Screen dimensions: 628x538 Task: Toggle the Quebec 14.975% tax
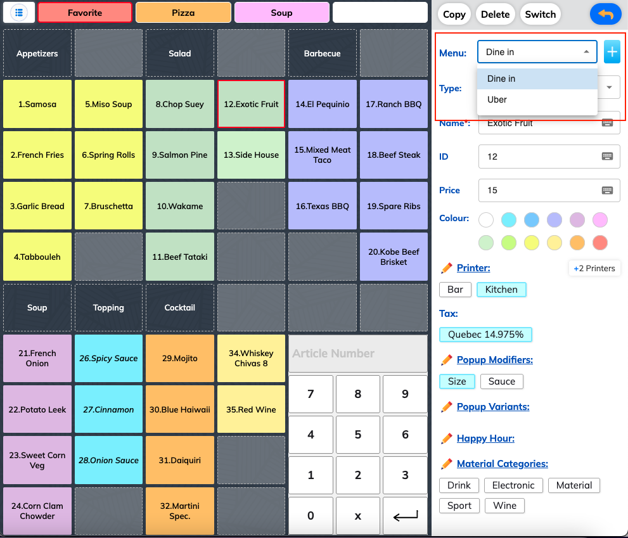[x=485, y=335]
